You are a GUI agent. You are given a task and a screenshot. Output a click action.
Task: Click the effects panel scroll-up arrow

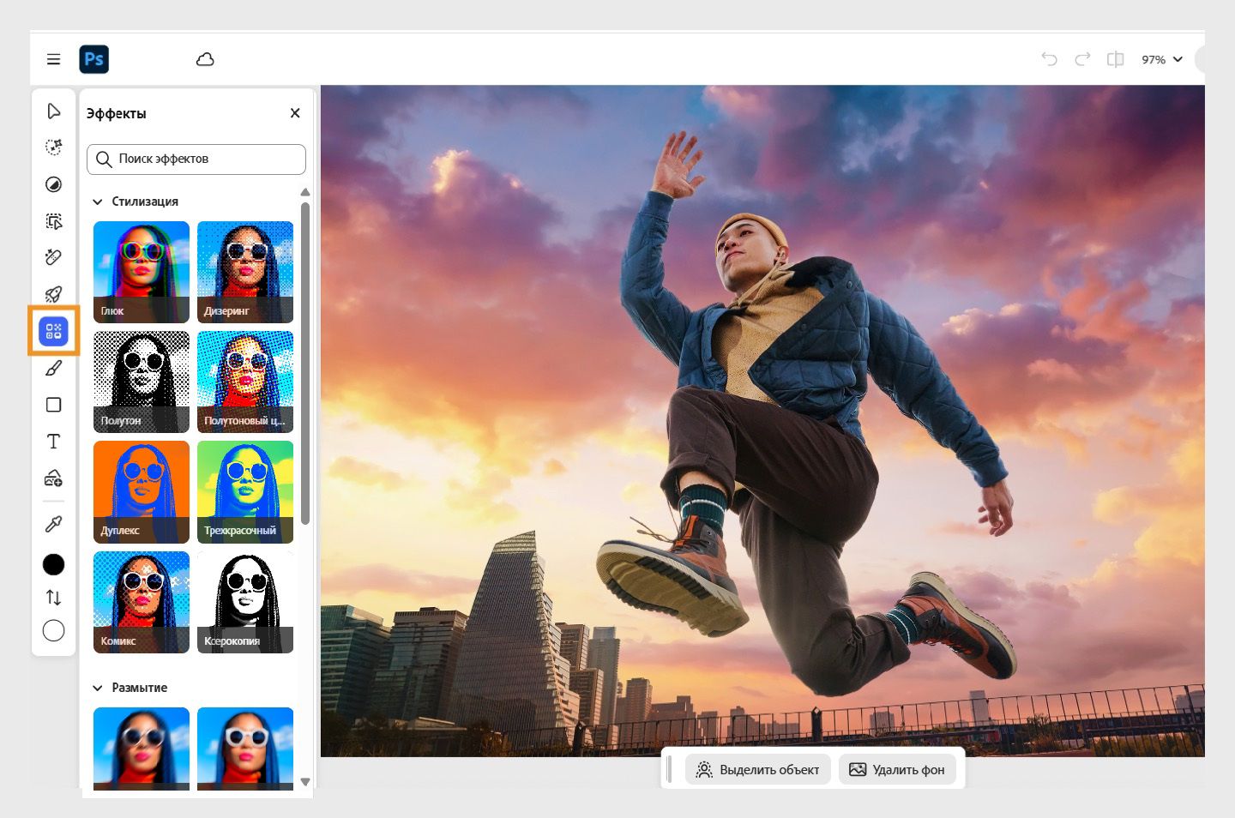click(305, 192)
